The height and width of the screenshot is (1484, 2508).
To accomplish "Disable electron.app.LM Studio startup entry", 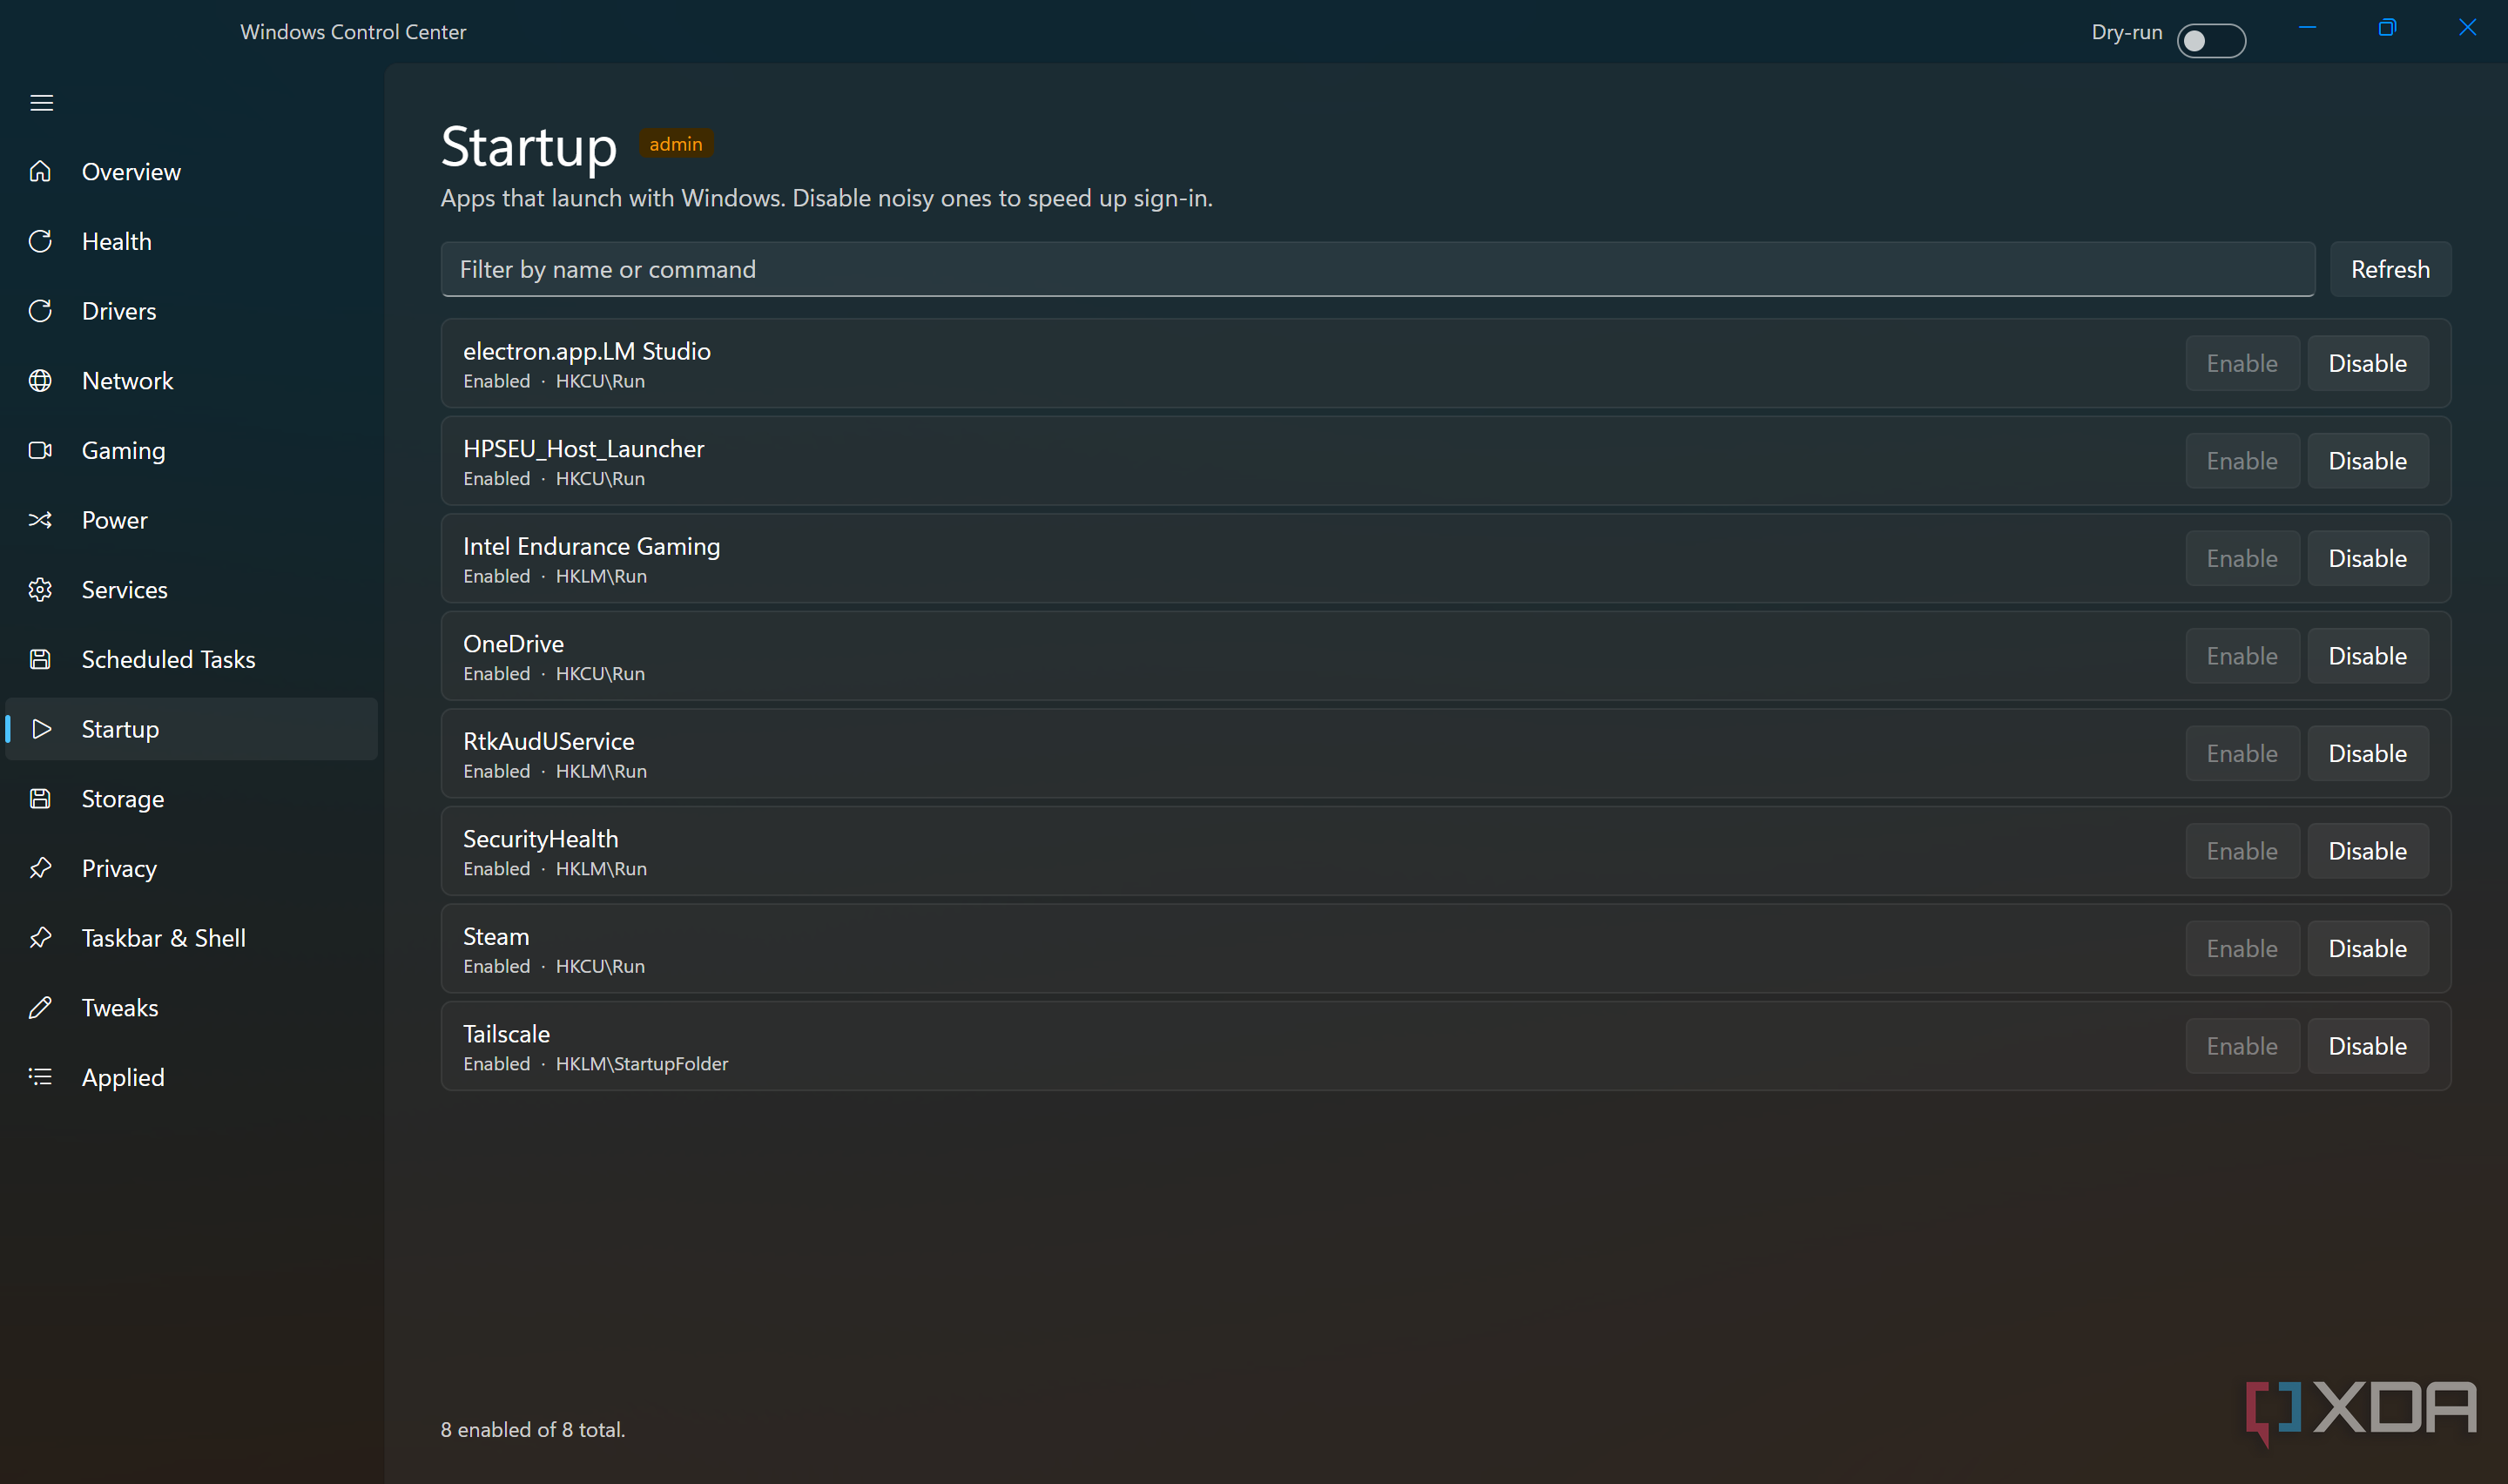I will [x=2367, y=363].
